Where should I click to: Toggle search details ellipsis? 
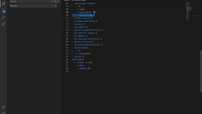click(x=59, y=9)
